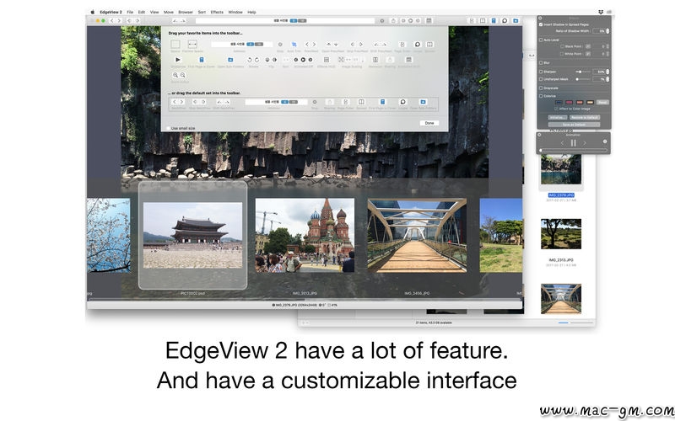The width and height of the screenshot is (675, 421).
Task: Click the Slideshow play icon in palette
Action: (x=178, y=60)
